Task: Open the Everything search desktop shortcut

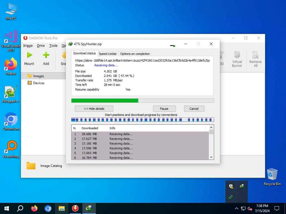Action: (11, 149)
